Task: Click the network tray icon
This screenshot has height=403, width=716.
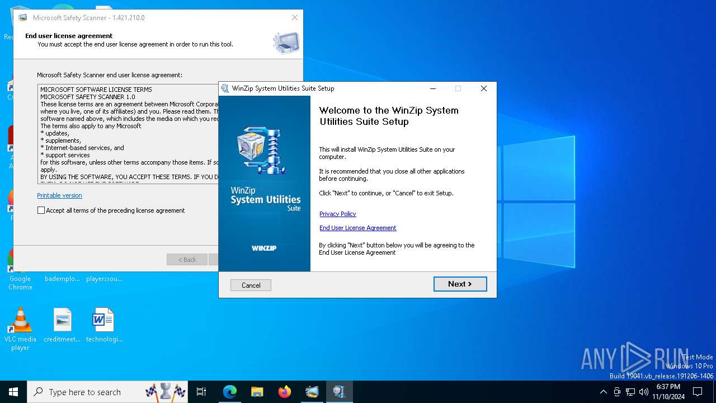Action: pos(630,392)
